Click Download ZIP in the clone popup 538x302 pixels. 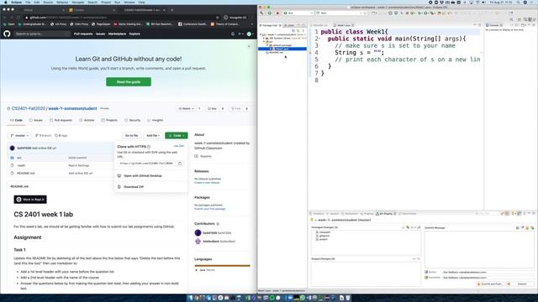coord(134,187)
